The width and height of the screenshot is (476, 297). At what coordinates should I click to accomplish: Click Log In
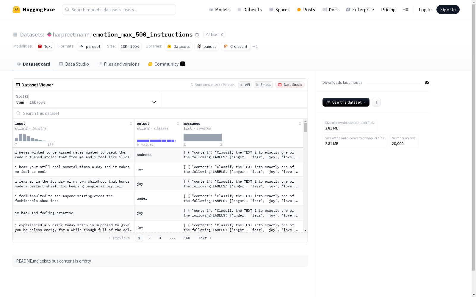tap(425, 10)
